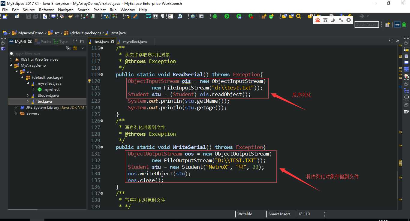Expand the Student.java node
Screen dimensions: 410x221
click(28, 95)
